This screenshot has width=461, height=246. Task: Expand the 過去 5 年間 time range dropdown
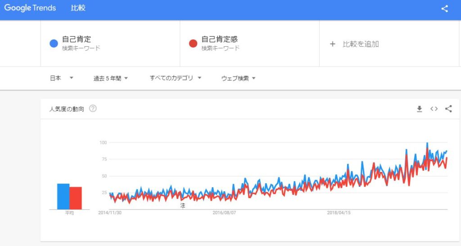(x=111, y=78)
